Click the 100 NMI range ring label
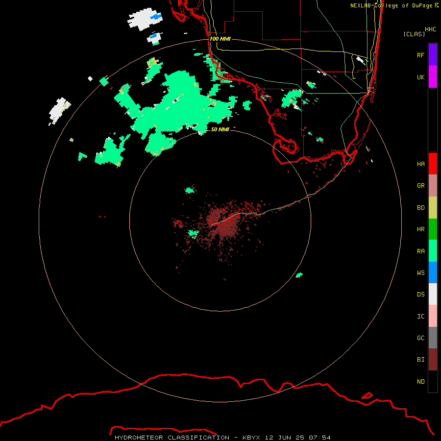Screen dimensions: 441x441 pos(220,39)
